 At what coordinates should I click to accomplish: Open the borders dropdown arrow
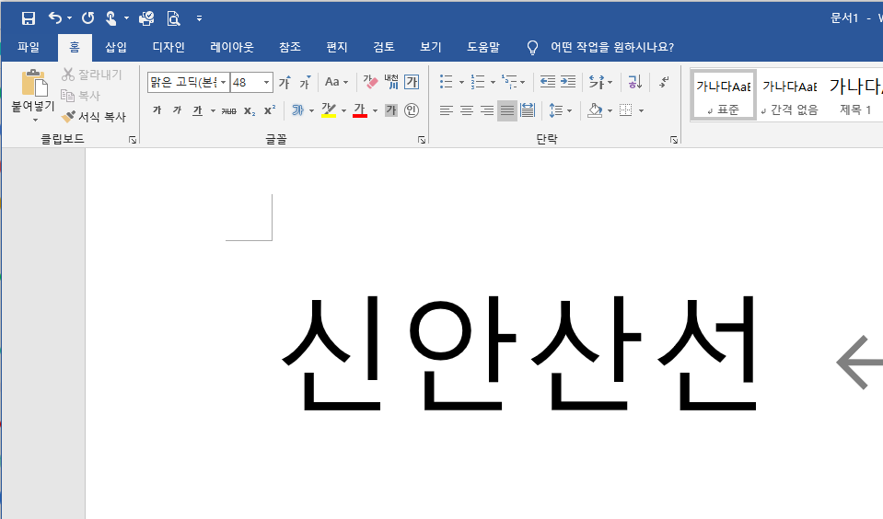(x=642, y=111)
